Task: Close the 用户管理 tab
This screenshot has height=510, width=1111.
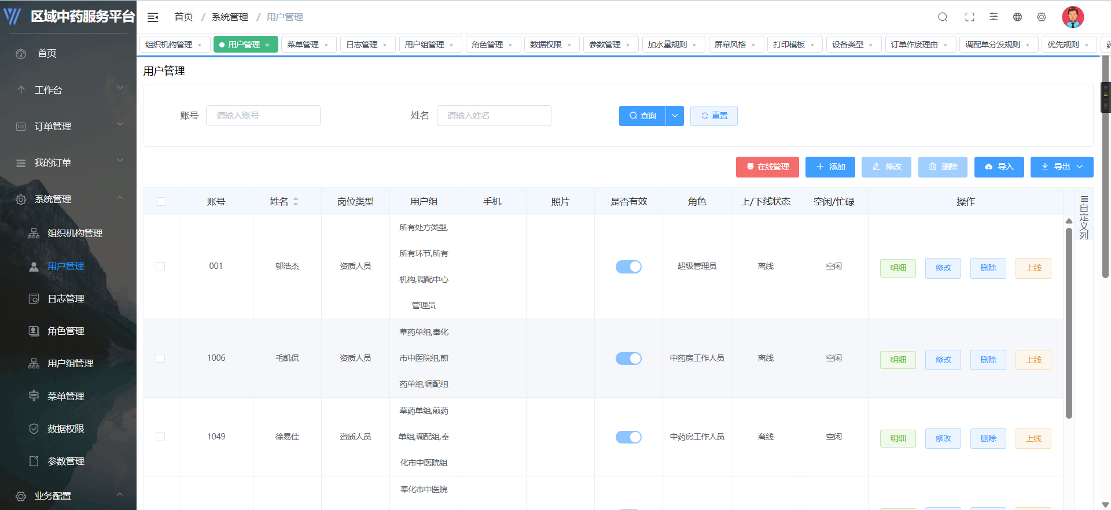Action: click(267, 45)
